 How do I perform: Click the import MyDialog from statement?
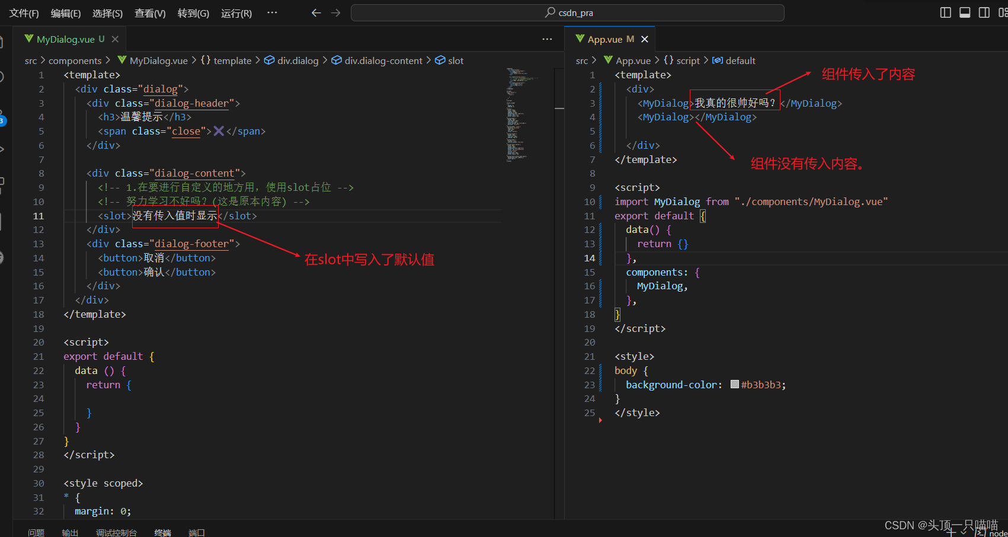(x=751, y=202)
